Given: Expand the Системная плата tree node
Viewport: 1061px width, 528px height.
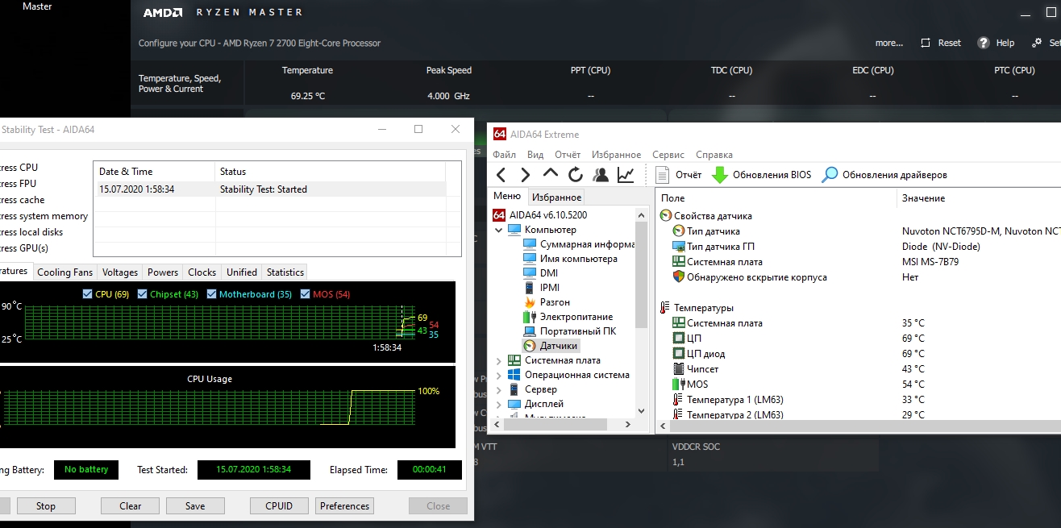Looking at the screenshot, I should tap(498, 360).
